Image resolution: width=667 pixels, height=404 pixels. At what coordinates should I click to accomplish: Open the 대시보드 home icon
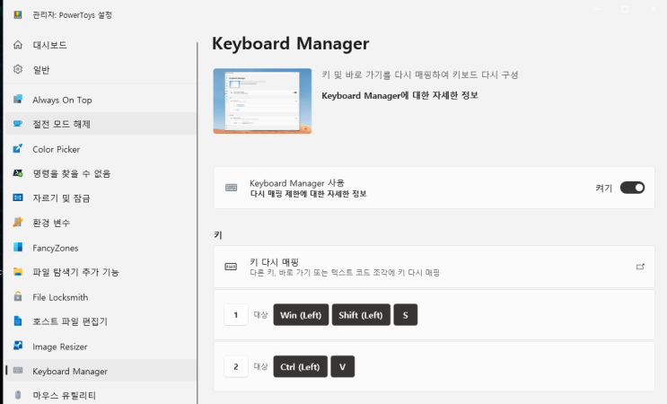pos(17,45)
